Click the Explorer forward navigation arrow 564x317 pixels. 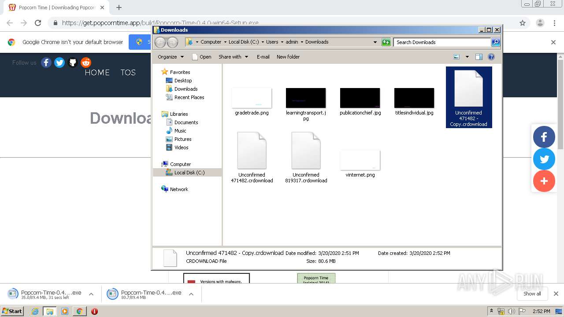coord(172,42)
